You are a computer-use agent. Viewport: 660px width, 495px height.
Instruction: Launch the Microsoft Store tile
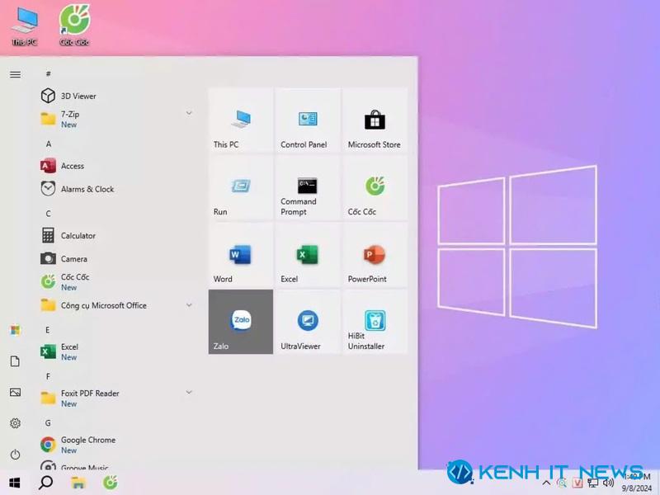coord(375,120)
